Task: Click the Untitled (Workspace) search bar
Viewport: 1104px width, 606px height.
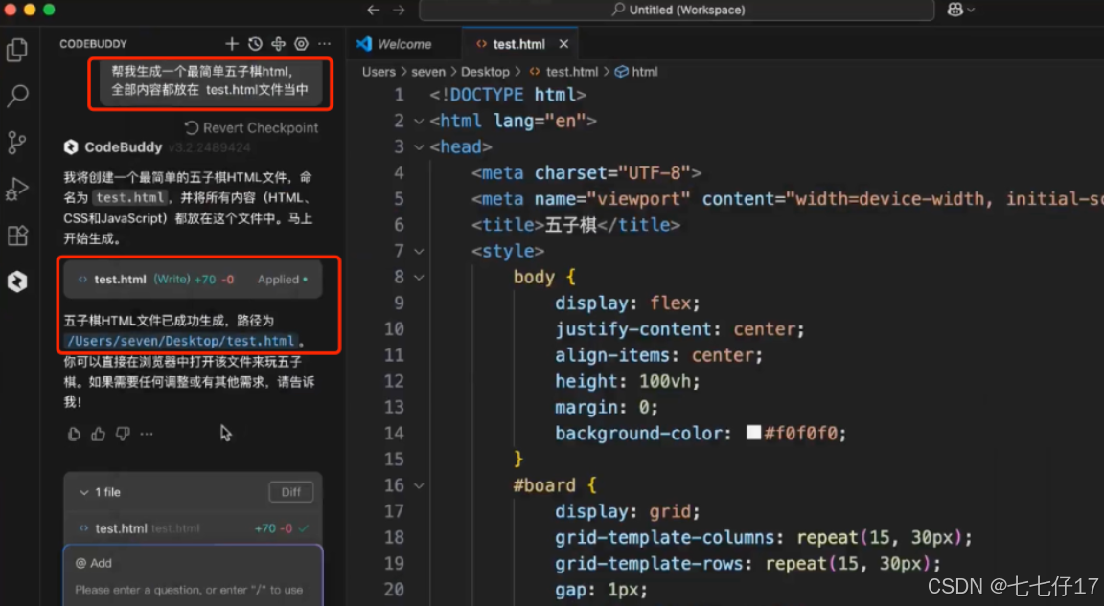Action: pos(677,10)
